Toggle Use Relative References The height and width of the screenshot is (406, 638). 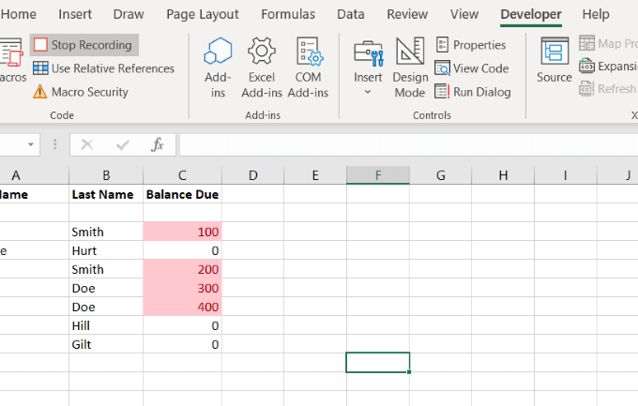click(103, 68)
